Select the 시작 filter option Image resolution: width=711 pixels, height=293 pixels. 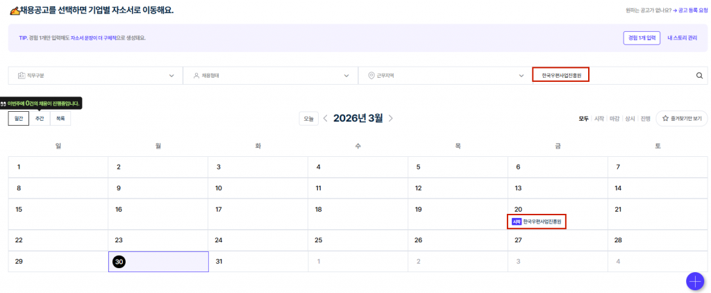599,119
